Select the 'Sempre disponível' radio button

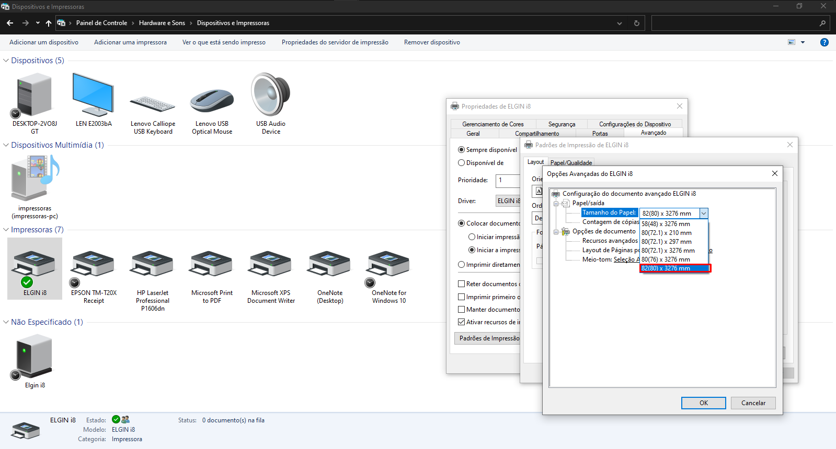coord(462,150)
